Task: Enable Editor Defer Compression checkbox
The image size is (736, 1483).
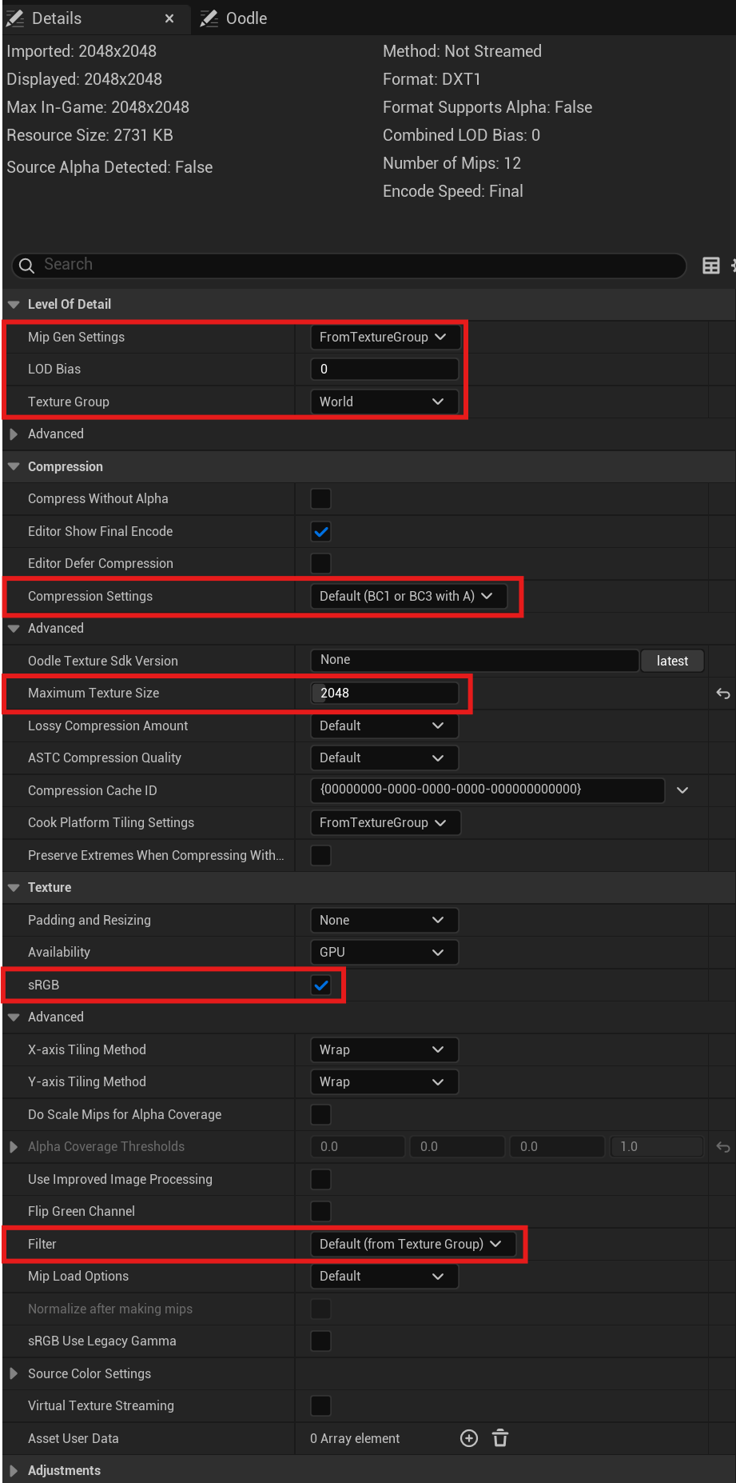Action: [320, 563]
